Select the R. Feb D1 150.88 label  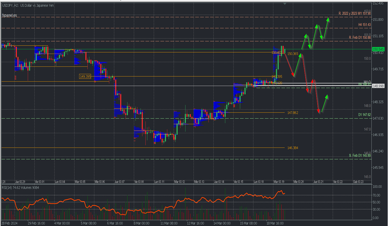point(360,38)
